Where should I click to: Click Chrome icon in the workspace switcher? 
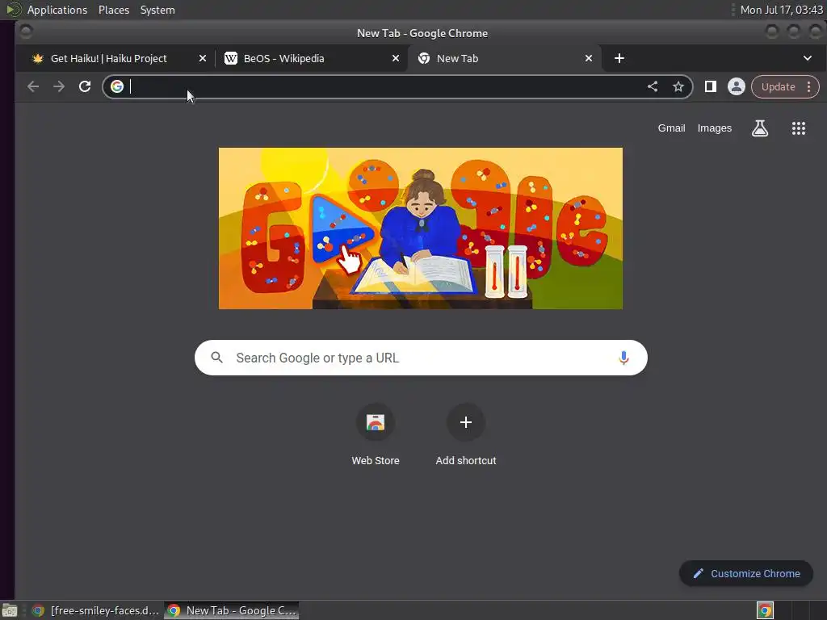point(765,610)
